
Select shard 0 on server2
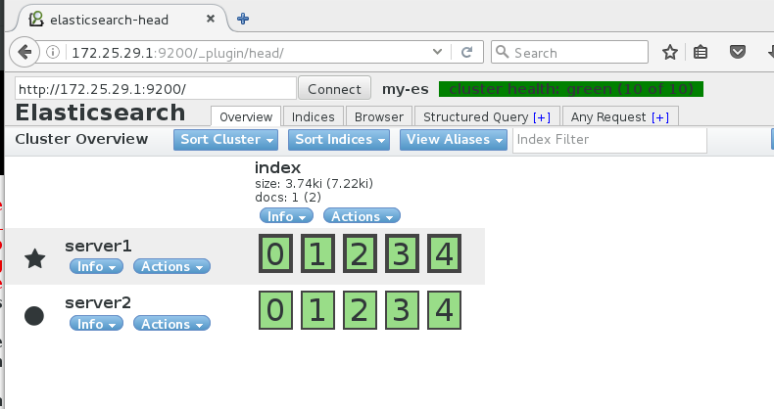pos(275,310)
